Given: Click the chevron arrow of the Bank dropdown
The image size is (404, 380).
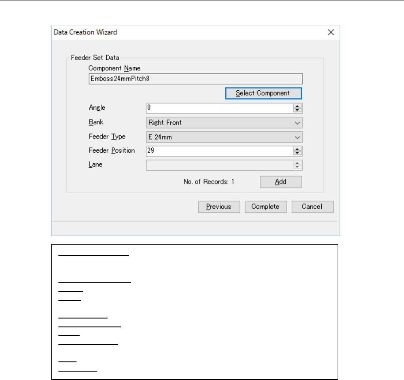Looking at the screenshot, I should (297, 123).
